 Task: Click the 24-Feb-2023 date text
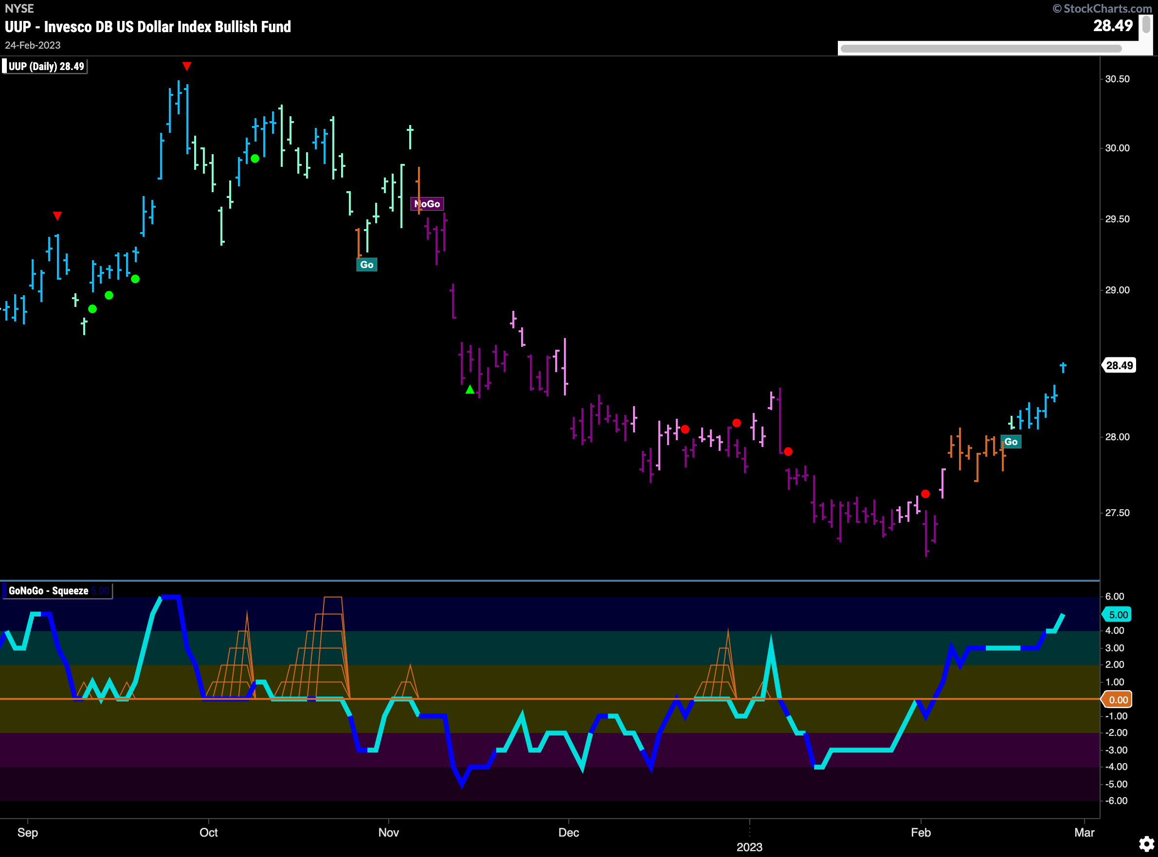click(x=33, y=45)
